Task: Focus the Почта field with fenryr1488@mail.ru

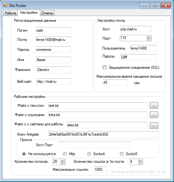Action: (x=53, y=40)
